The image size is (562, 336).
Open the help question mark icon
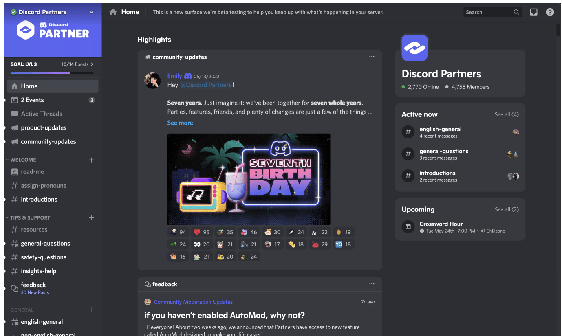tap(550, 12)
